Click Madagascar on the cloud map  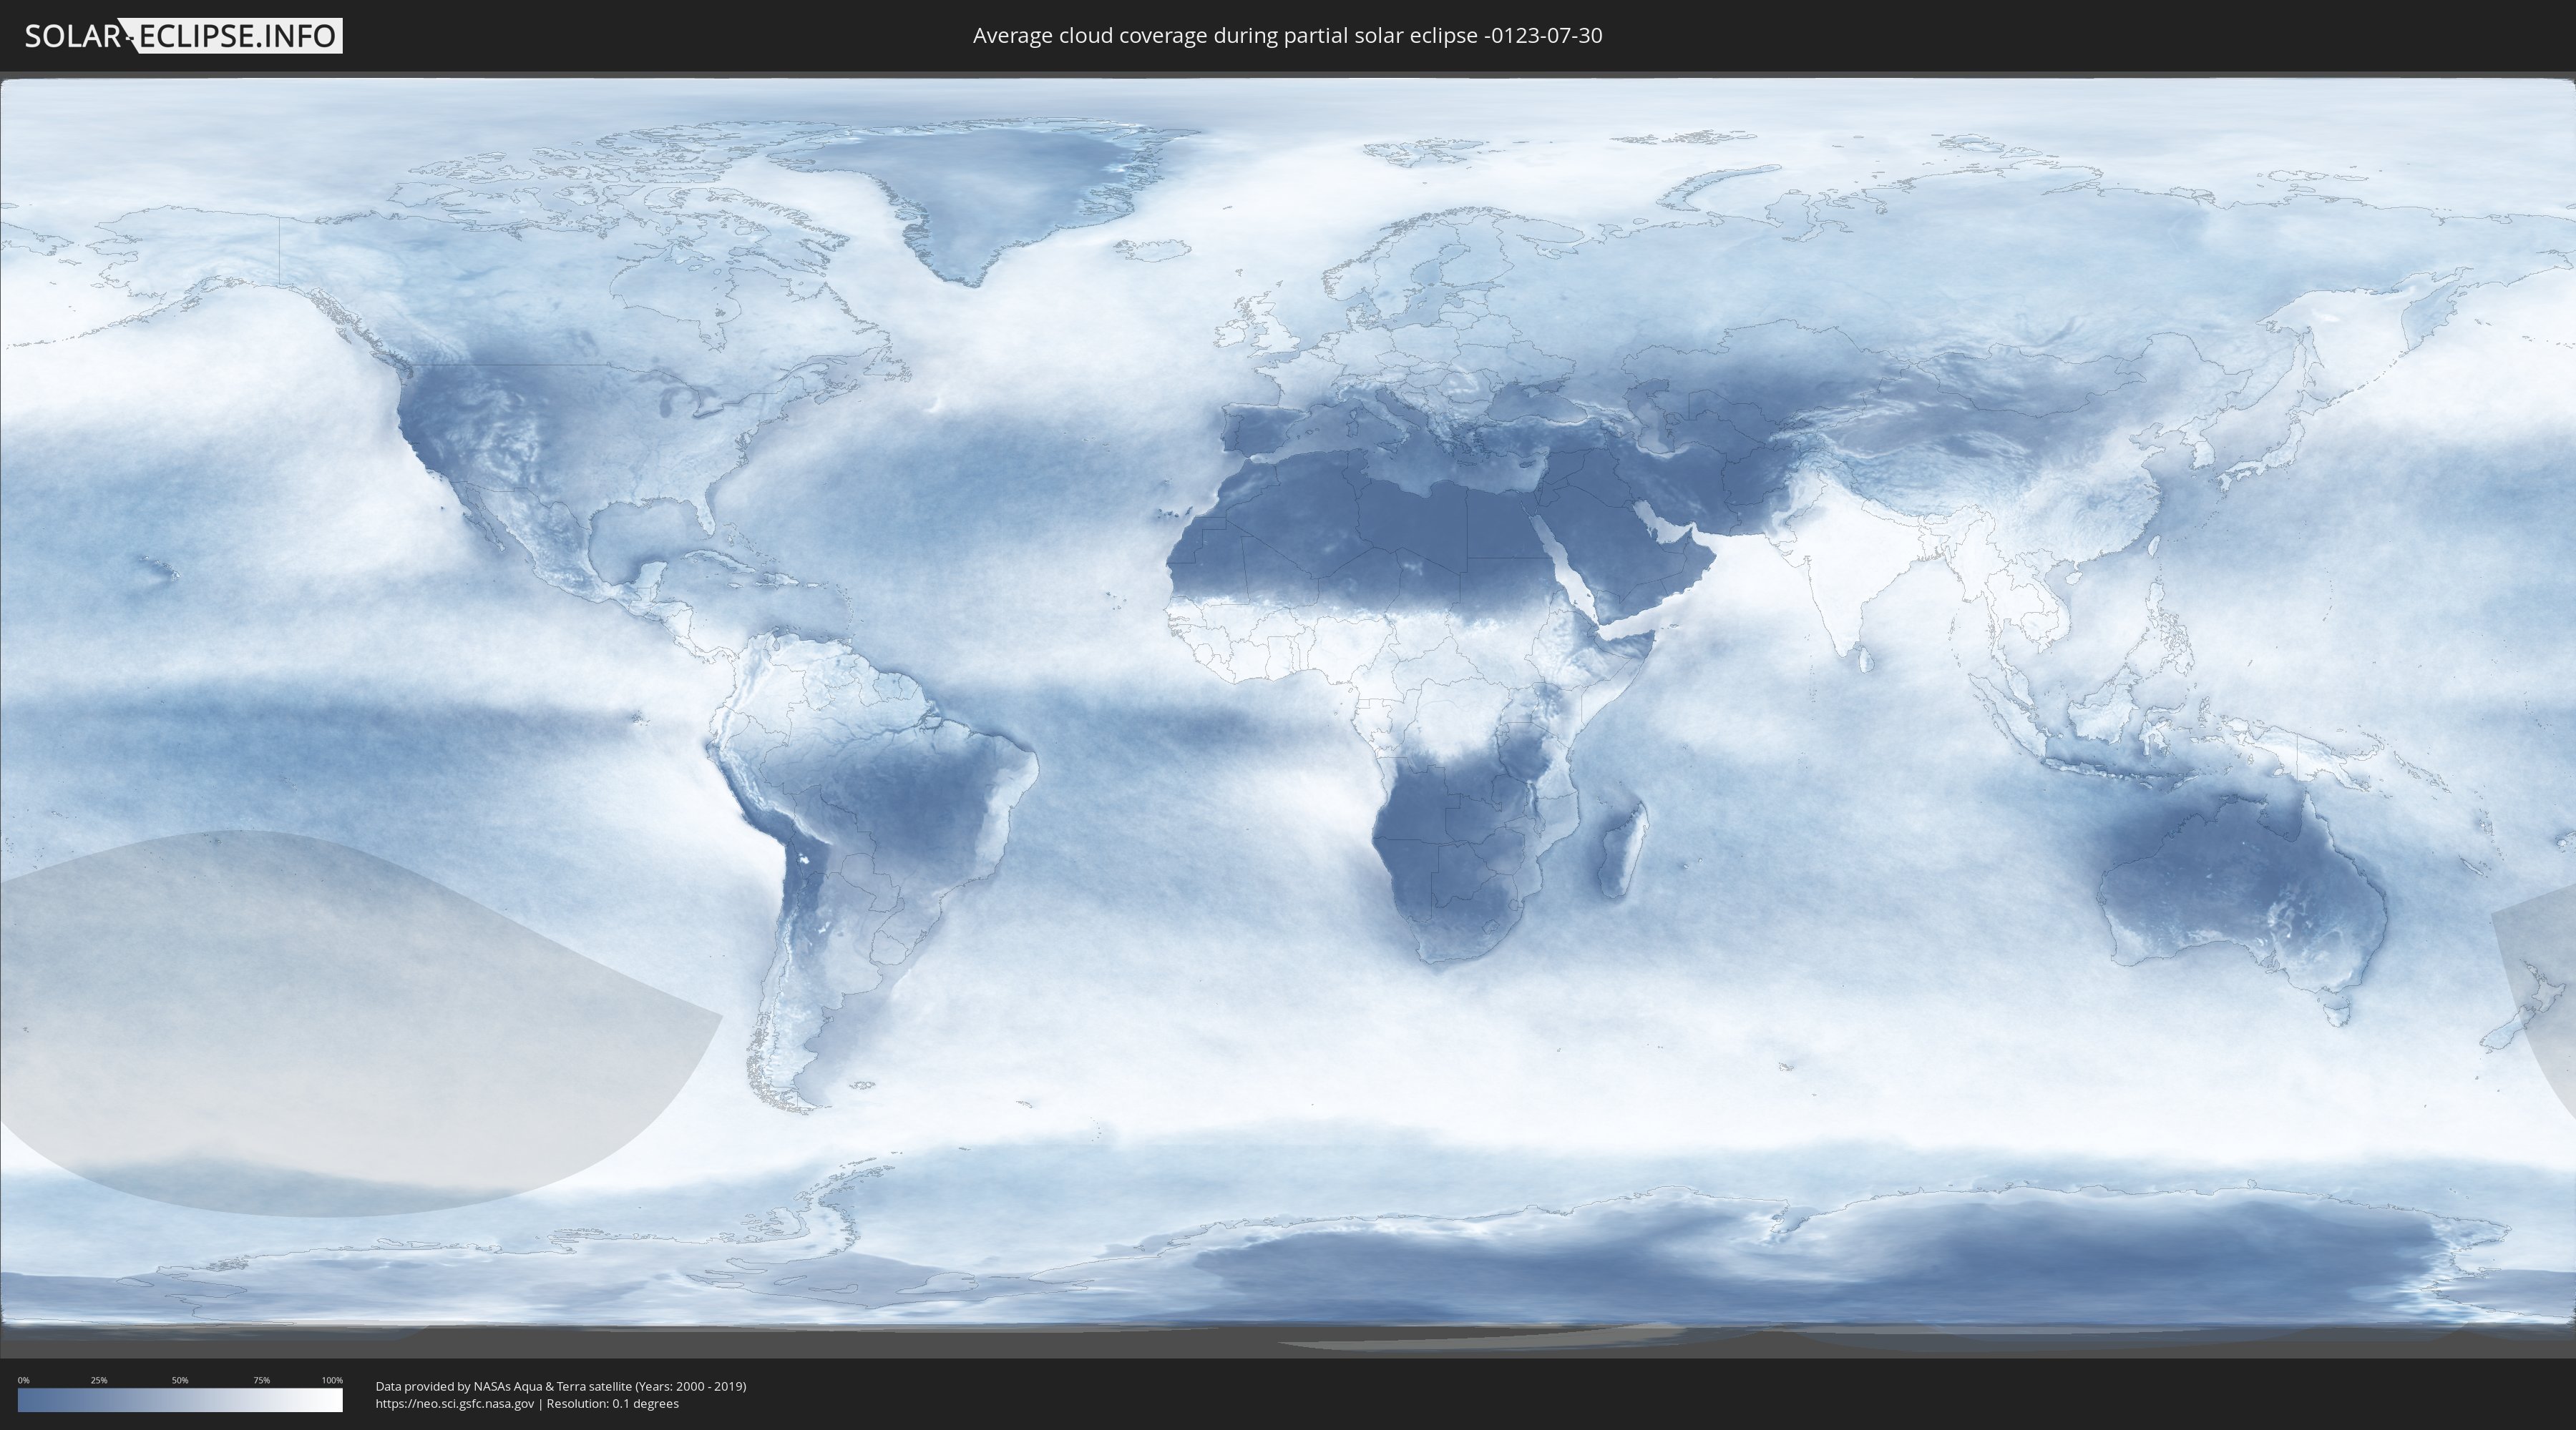[x=1622, y=849]
